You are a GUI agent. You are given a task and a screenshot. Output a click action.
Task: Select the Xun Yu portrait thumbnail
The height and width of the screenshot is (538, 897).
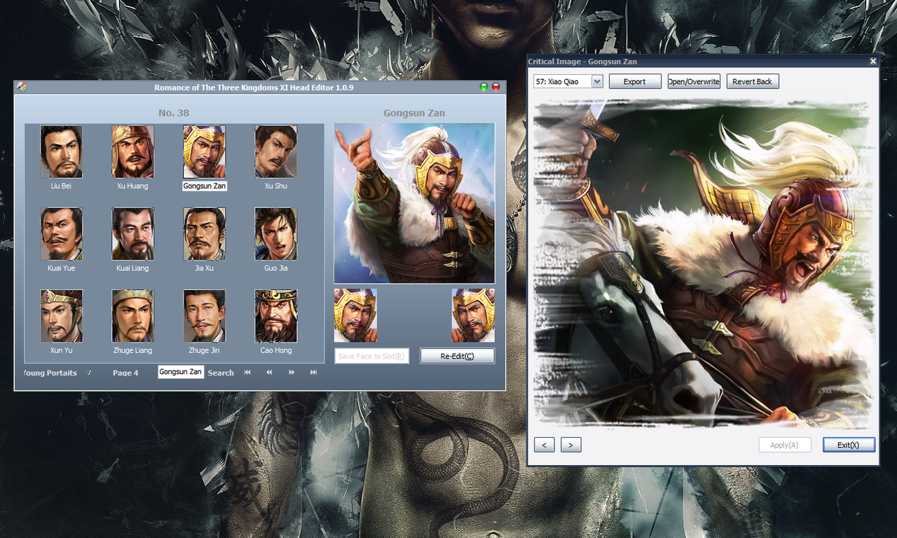click(61, 315)
